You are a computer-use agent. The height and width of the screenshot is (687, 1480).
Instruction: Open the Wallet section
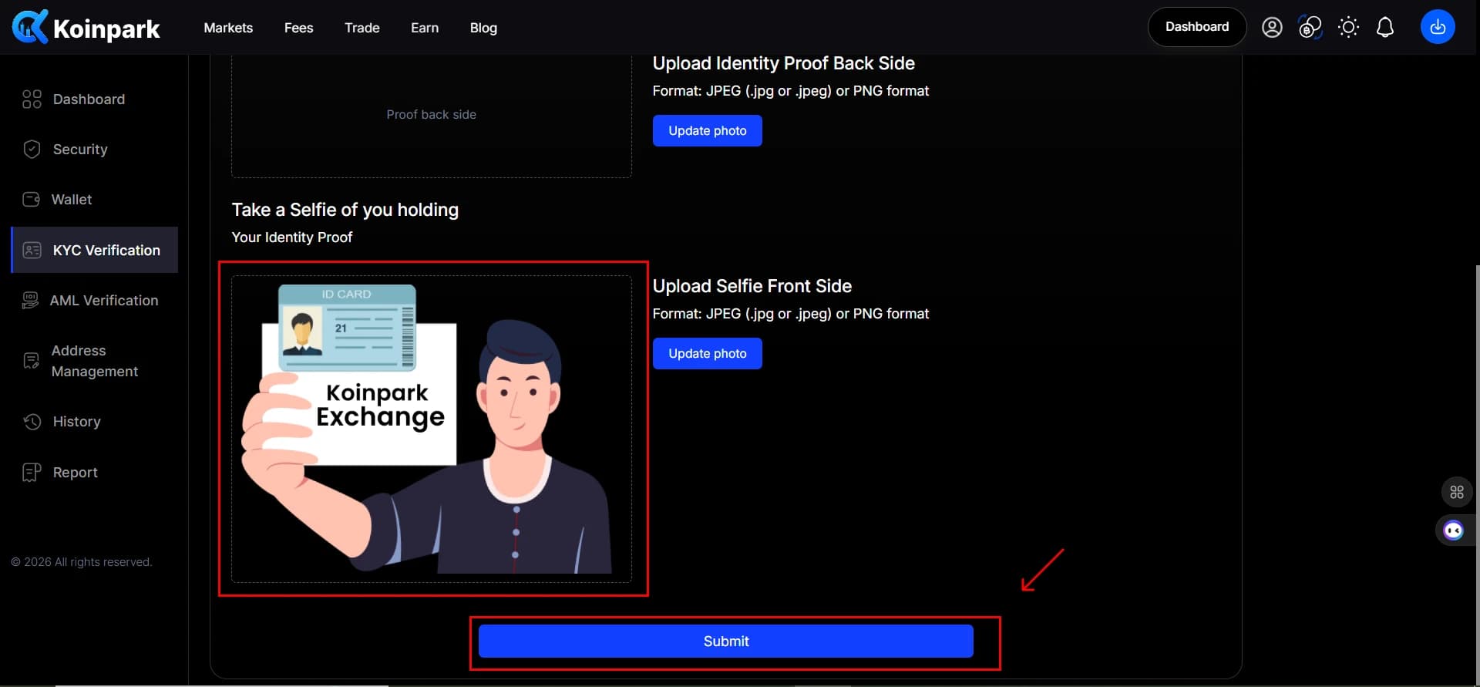point(72,200)
